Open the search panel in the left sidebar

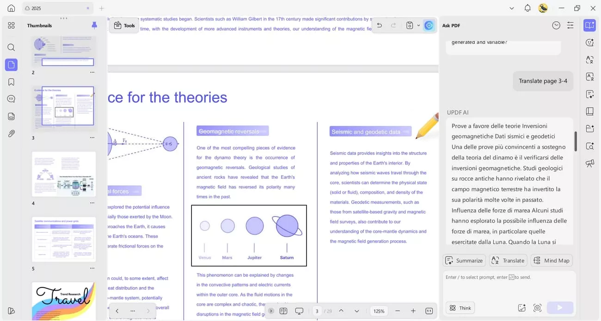(11, 47)
